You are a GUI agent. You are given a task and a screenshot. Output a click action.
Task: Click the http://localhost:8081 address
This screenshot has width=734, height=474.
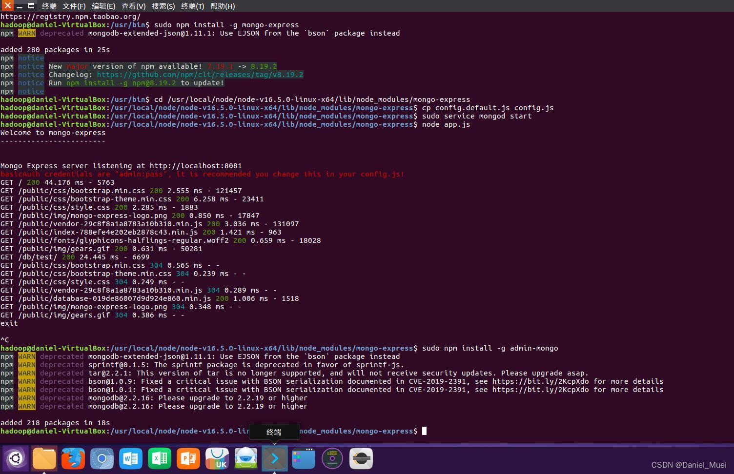196,166
